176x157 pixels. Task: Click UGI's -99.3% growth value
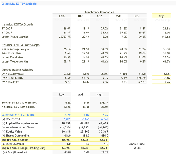click(142, 37)
